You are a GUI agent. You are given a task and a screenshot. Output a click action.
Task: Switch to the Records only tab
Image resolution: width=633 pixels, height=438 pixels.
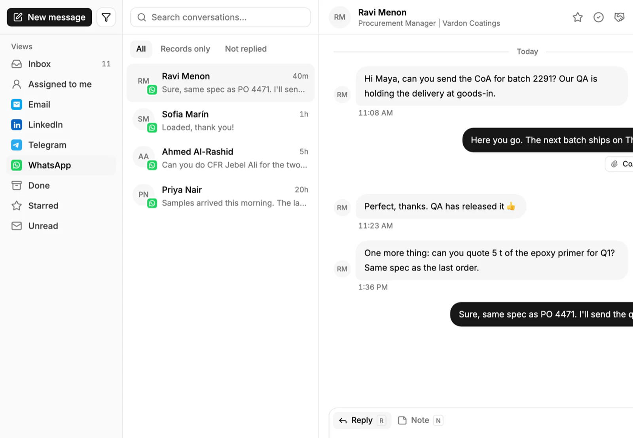[x=185, y=49]
